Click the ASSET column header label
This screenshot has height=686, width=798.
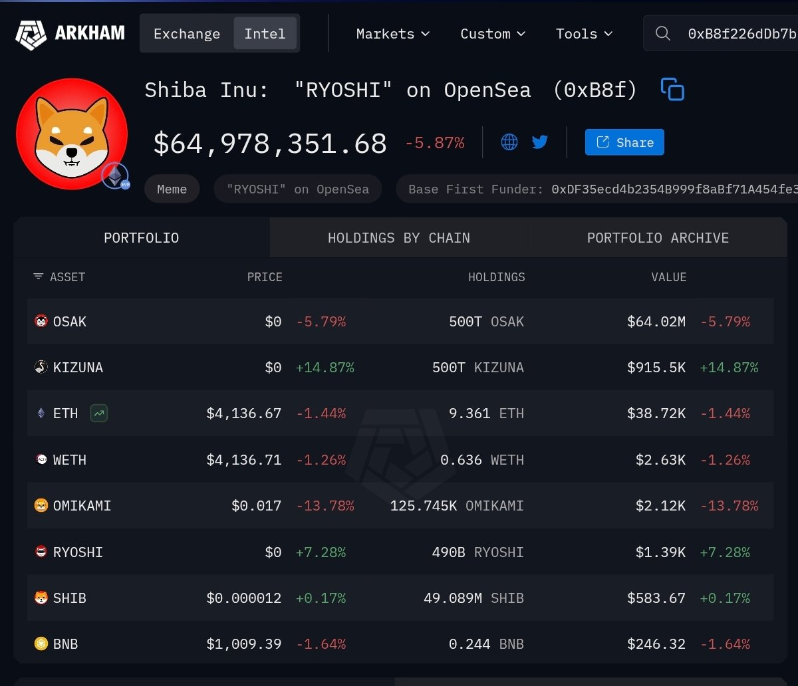(68, 277)
